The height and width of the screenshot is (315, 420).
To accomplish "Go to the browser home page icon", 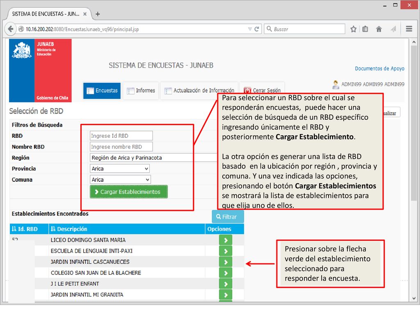I will [x=379, y=29].
